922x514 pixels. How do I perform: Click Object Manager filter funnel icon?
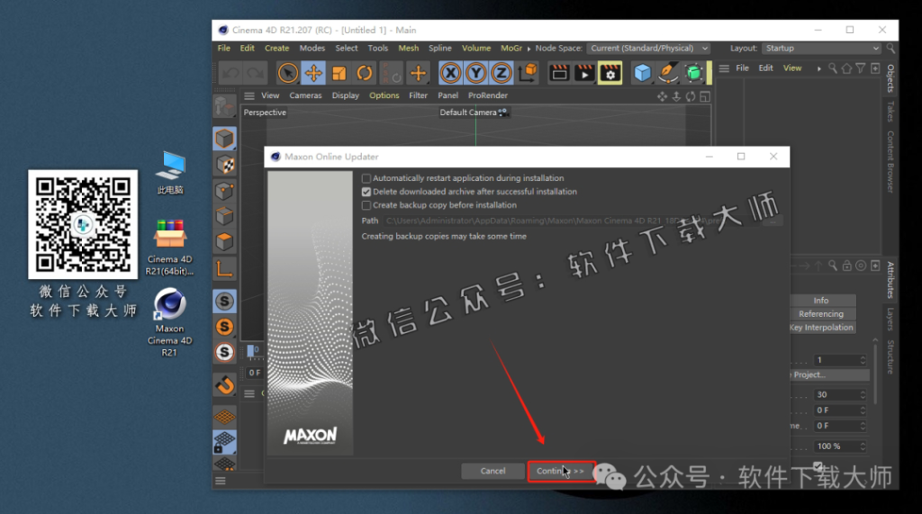coord(861,68)
